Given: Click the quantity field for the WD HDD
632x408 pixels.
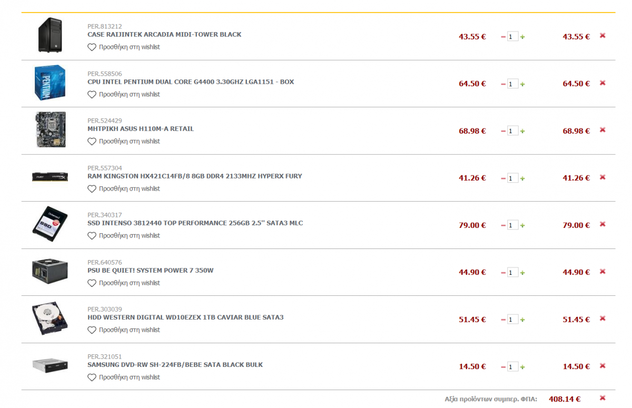Looking at the screenshot, I should (513, 320).
